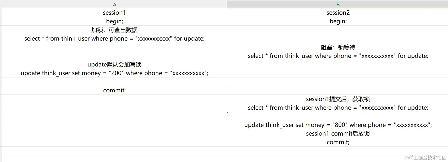Select empty column B cell beside "update默认会加写锁"

tap(338, 69)
